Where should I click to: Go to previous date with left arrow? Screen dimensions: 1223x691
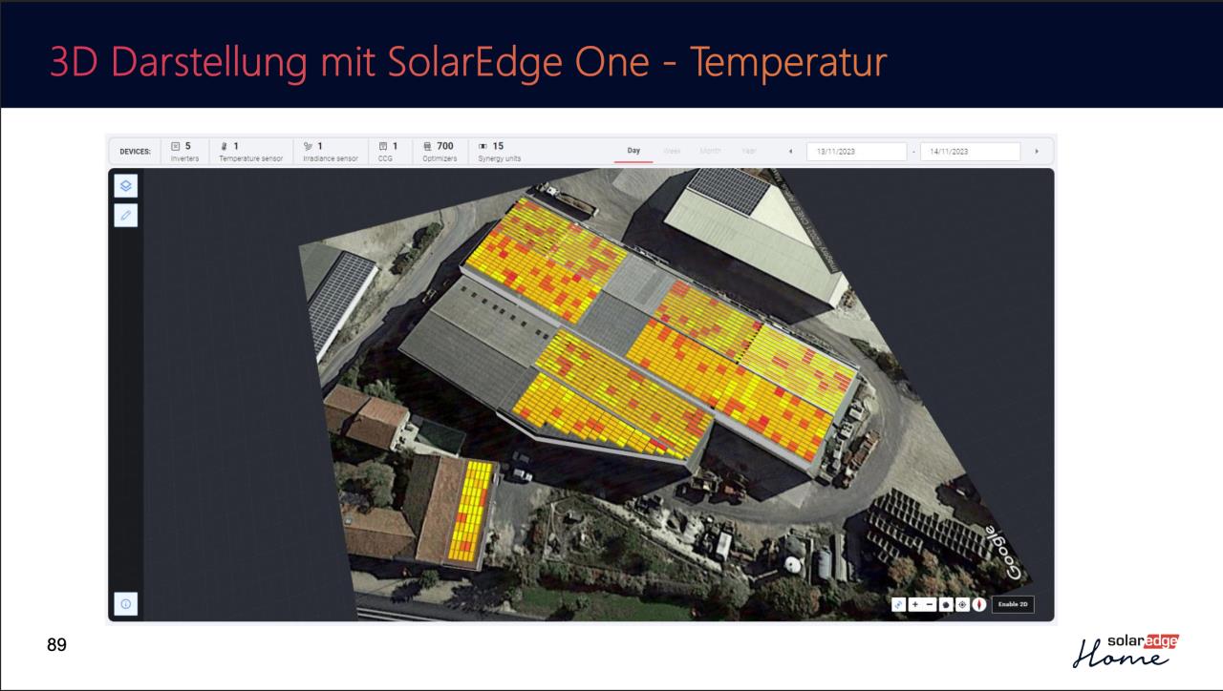(791, 152)
